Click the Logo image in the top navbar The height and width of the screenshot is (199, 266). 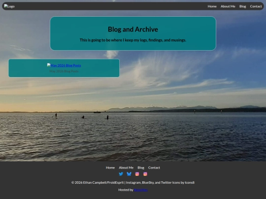(x=9, y=6)
